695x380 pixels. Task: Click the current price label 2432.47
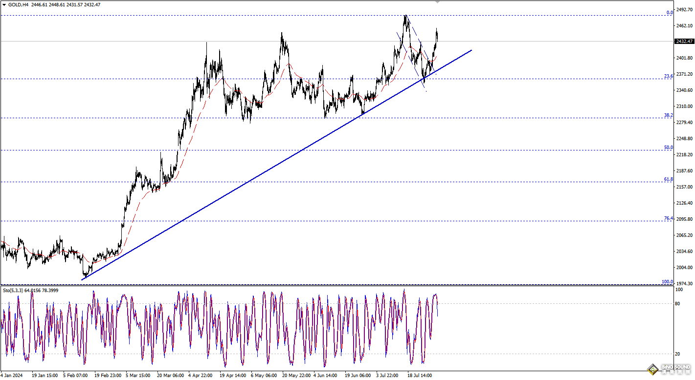[x=684, y=42]
